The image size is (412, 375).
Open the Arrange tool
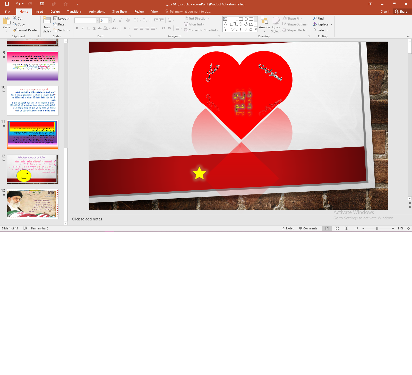click(x=264, y=24)
